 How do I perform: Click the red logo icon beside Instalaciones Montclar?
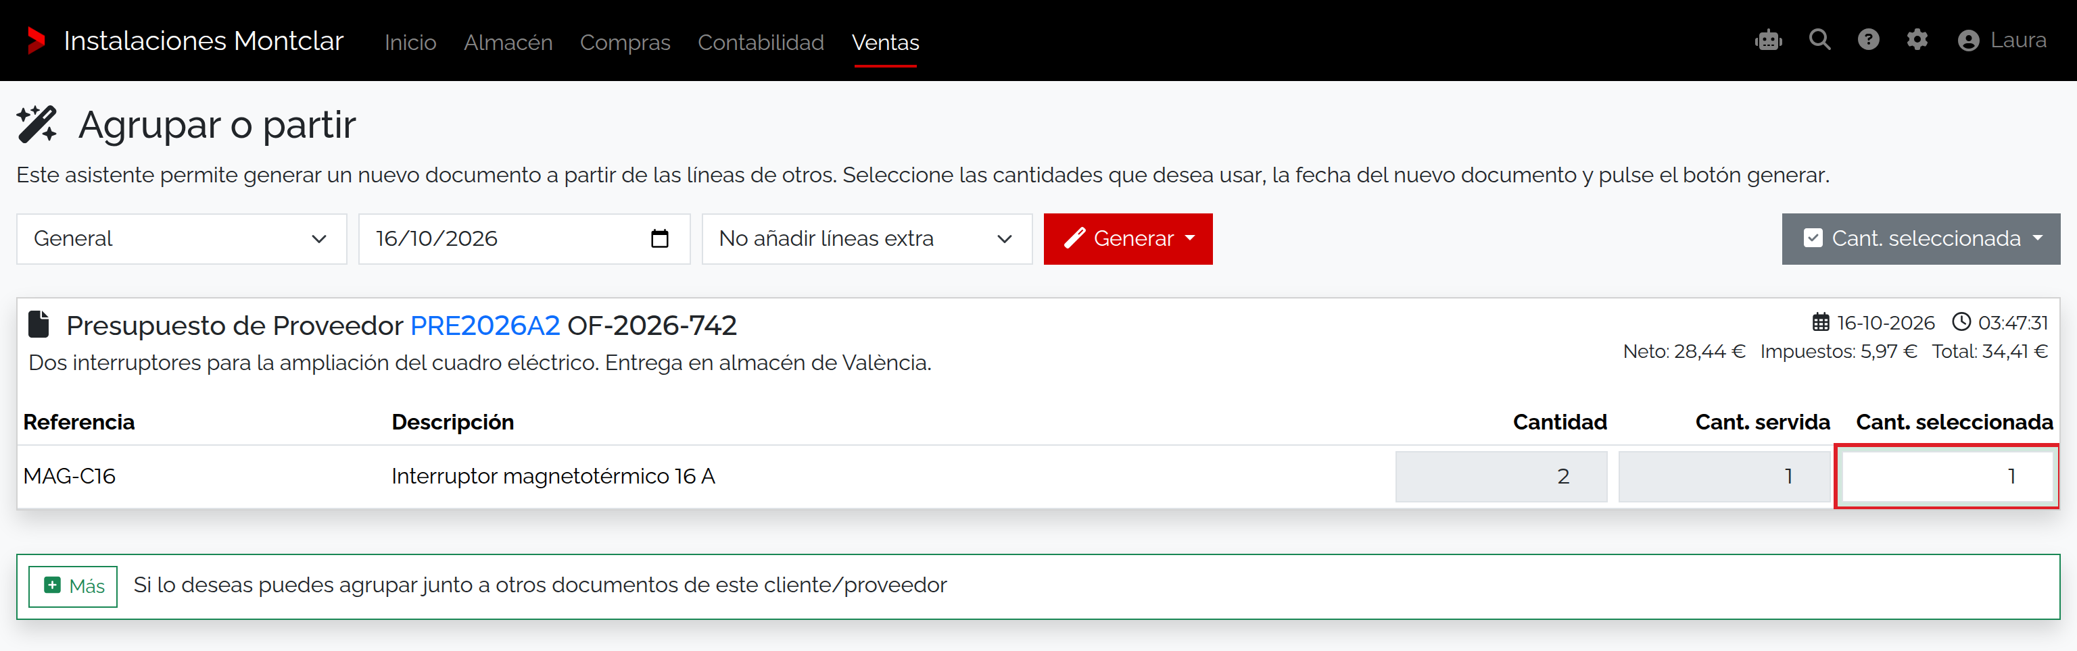pyautogui.click(x=35, y=41)
